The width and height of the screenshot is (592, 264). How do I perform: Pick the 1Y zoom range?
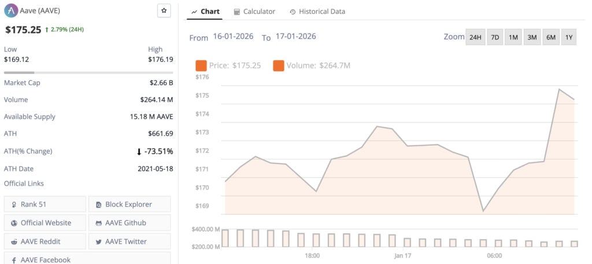click(569, 38)
